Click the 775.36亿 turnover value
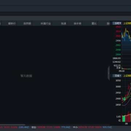 (66, 127)
